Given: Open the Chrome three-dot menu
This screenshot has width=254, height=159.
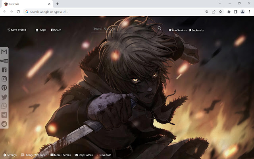Looking at the screenshot, I should (249, 12).
